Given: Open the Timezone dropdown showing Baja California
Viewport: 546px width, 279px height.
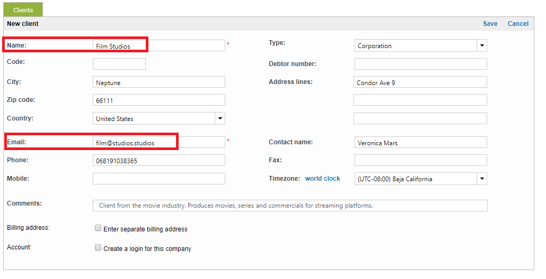Looking at the screenshot, I should coord(420,179).
